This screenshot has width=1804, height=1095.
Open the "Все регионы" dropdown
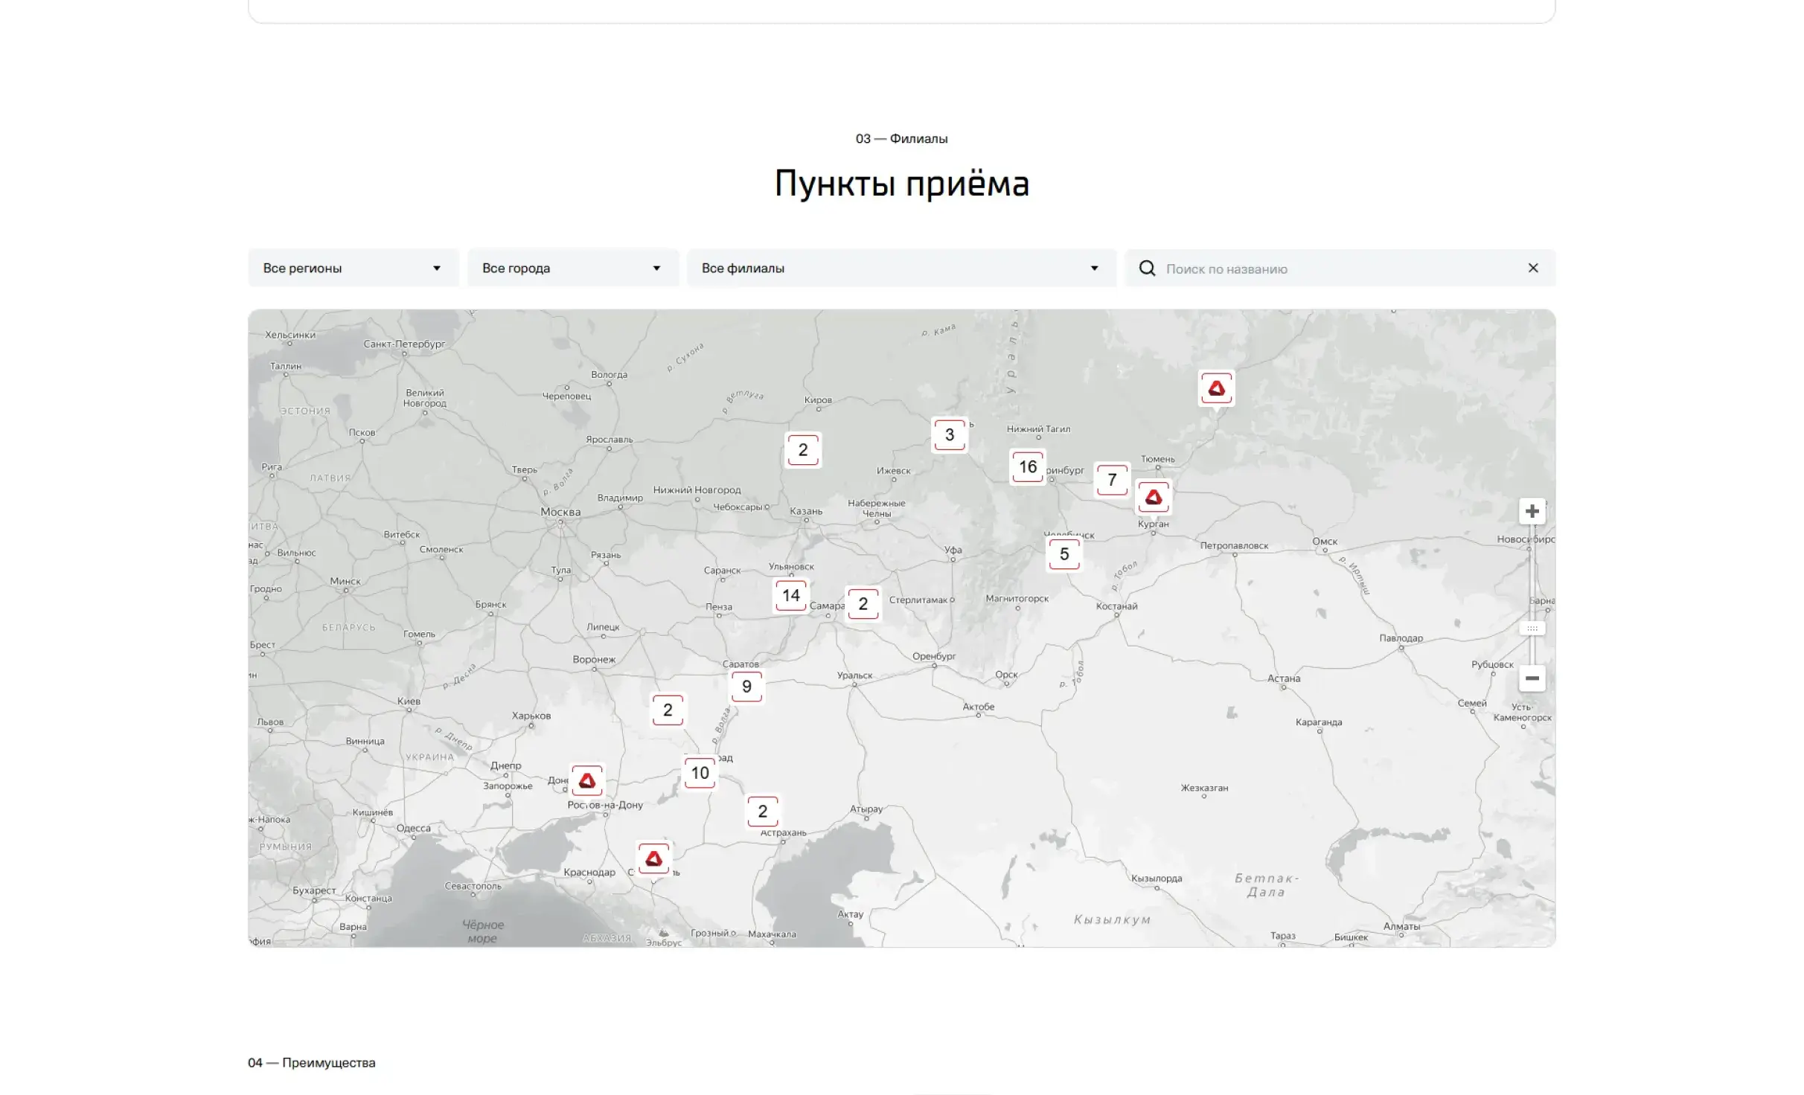click(x=352, y=268)
